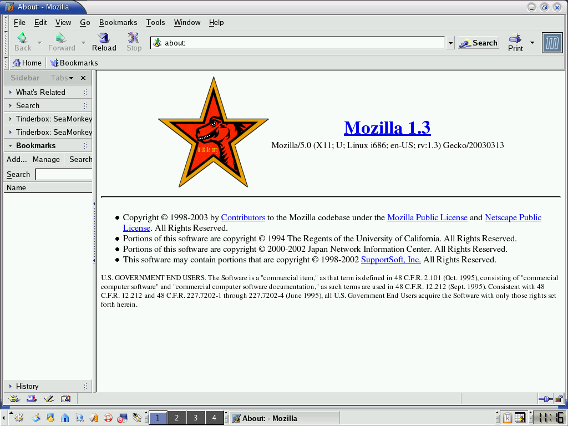Open the Mozilla Public License link
The width and height of the screenshot is (568, 426).
click(x=427, y=217)
